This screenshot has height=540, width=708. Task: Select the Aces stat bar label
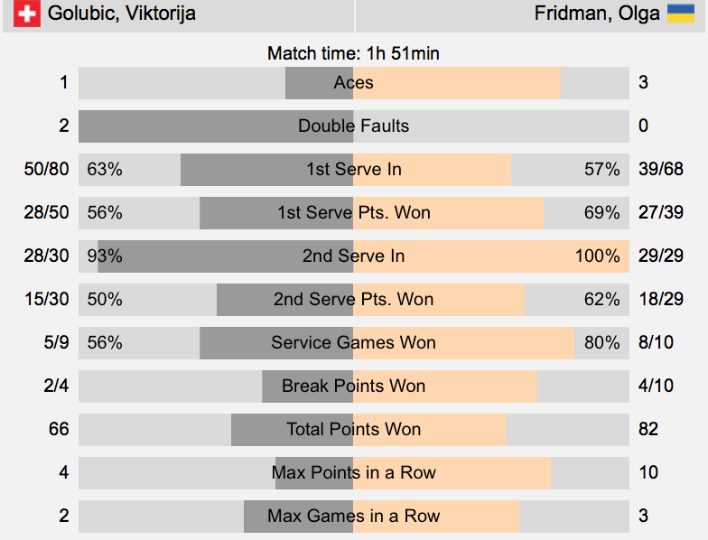point(353,83)
